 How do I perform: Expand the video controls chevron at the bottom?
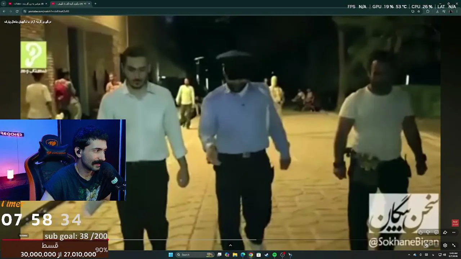click(230, 245)
